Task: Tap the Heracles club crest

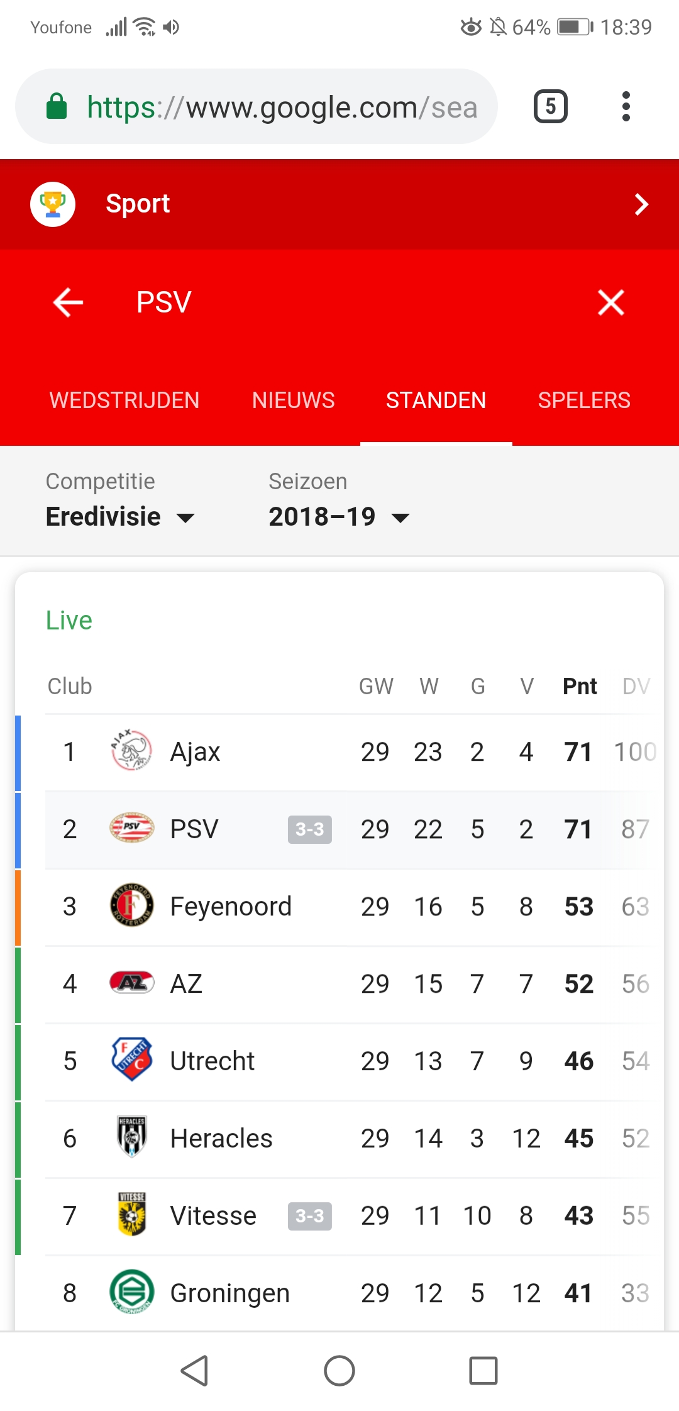Action: [x=131, y=1137]
